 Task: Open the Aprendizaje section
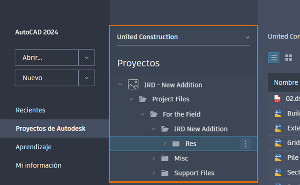[33, 147]
